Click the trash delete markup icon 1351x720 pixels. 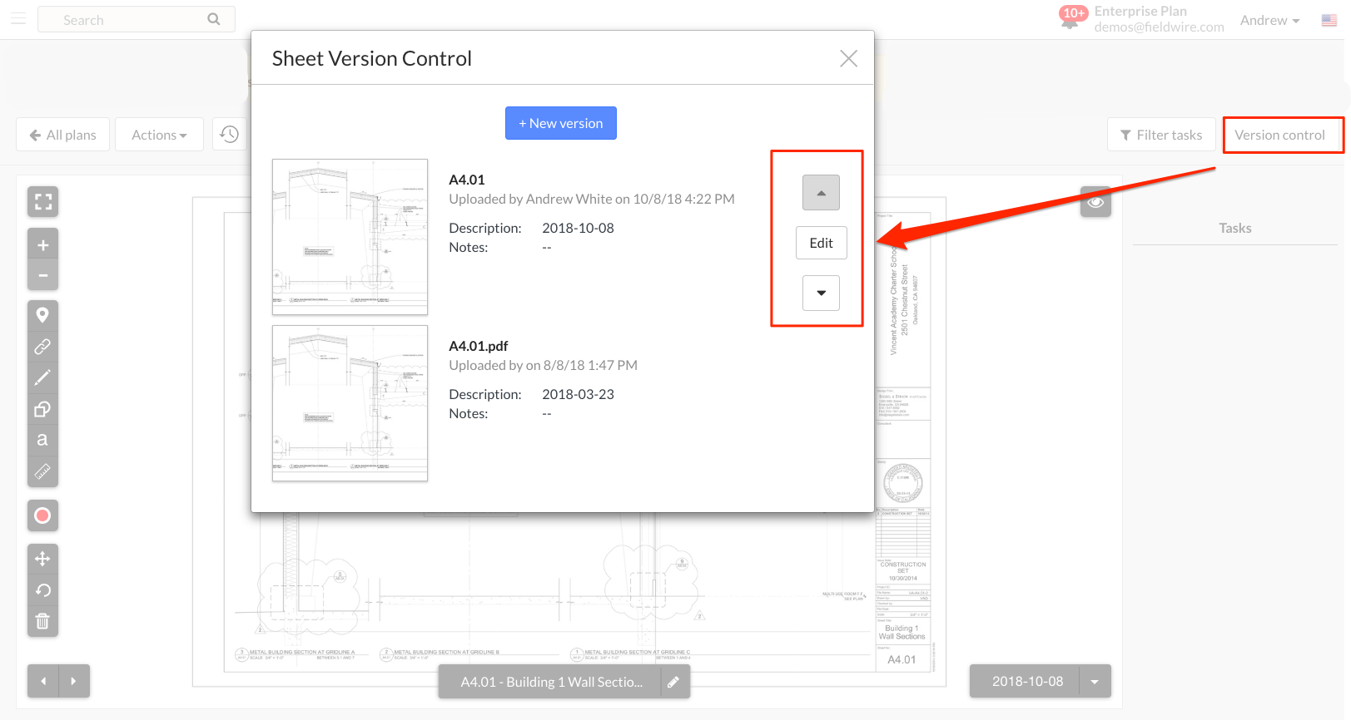point(42,621)
